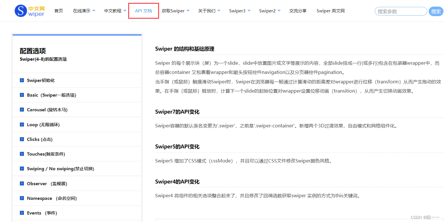Click the arrow icon beside Touches(触发条件)

(22, 154)
